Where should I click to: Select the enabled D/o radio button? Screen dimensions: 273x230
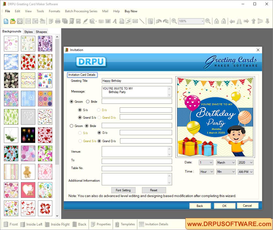[99, 133]
